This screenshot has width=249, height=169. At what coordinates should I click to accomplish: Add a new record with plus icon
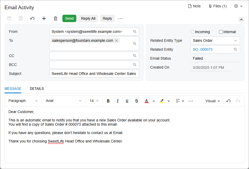pos(44,18)
